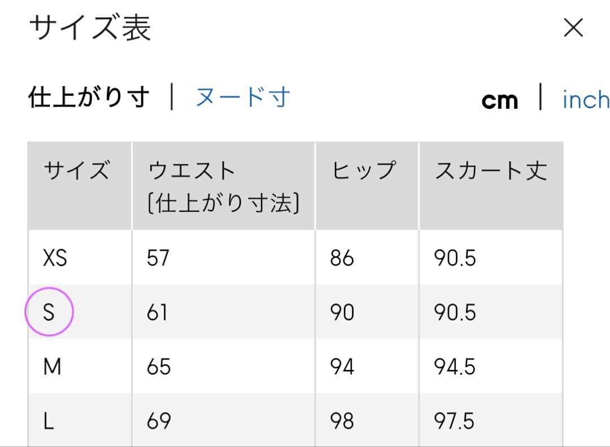Select cm as the measurement unit
Screen dimensions: 610x447
(499, 100)
